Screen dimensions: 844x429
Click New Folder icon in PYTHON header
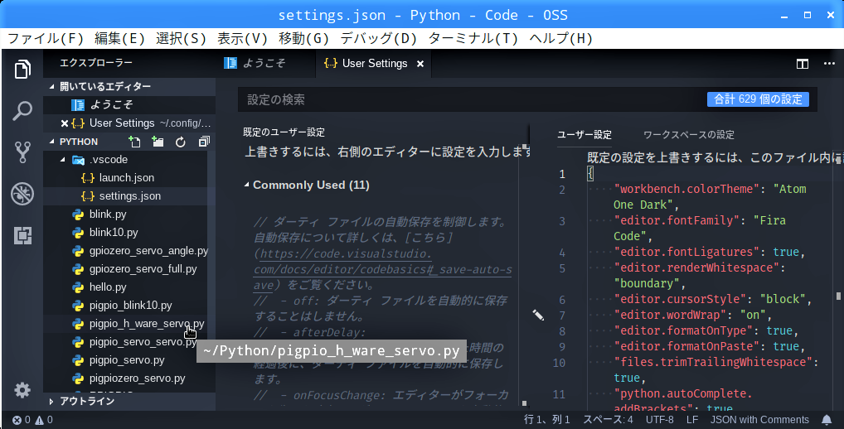pos(158,142)
